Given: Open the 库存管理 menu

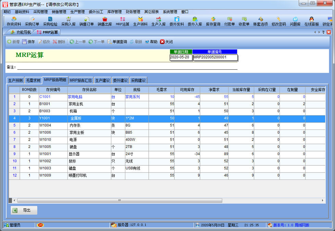Looking at the screenshot, I should point(114,12).
